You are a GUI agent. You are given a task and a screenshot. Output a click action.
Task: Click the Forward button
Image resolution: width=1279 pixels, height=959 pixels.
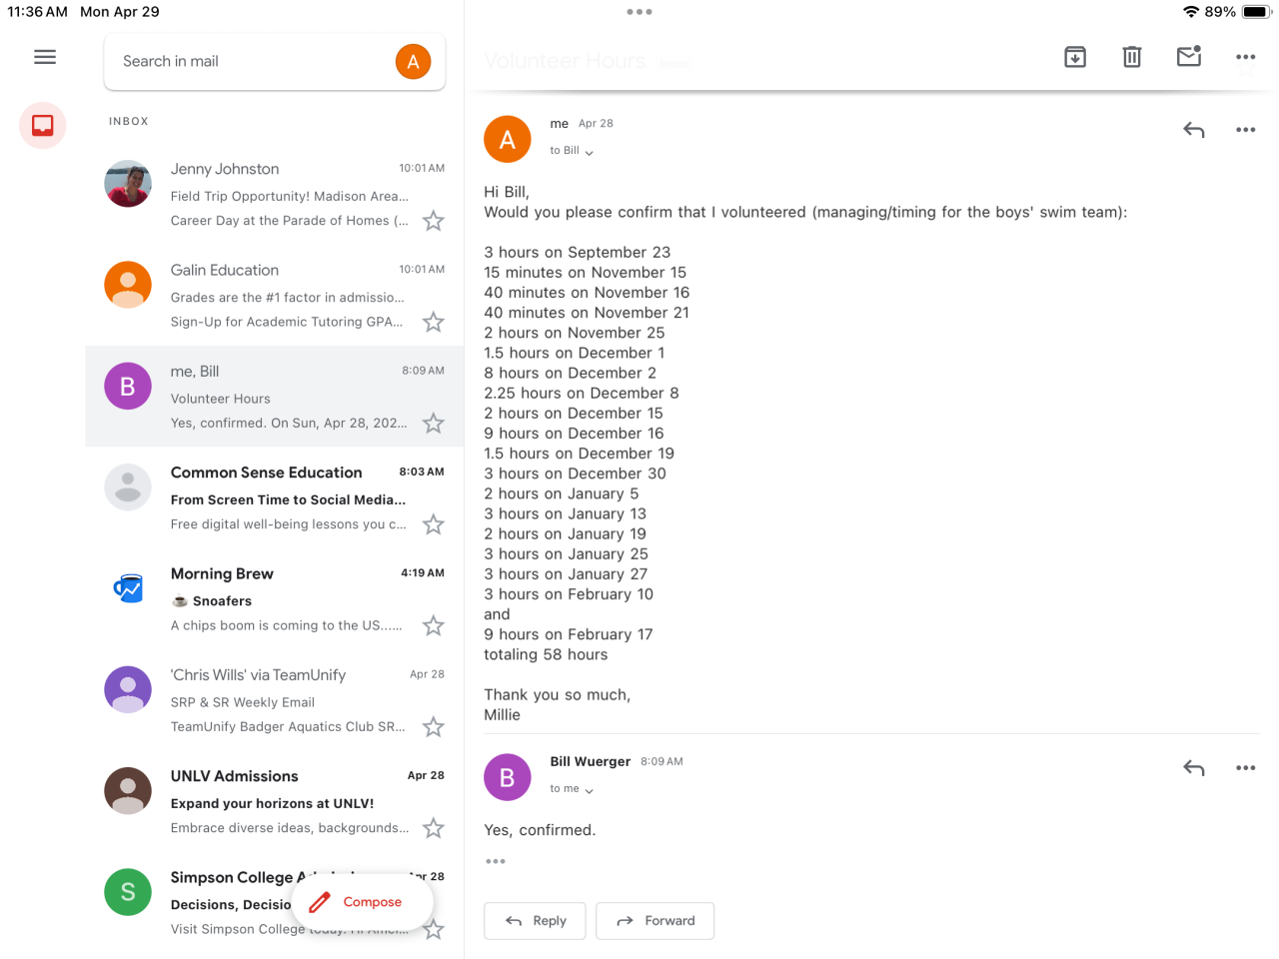[654, 921]
